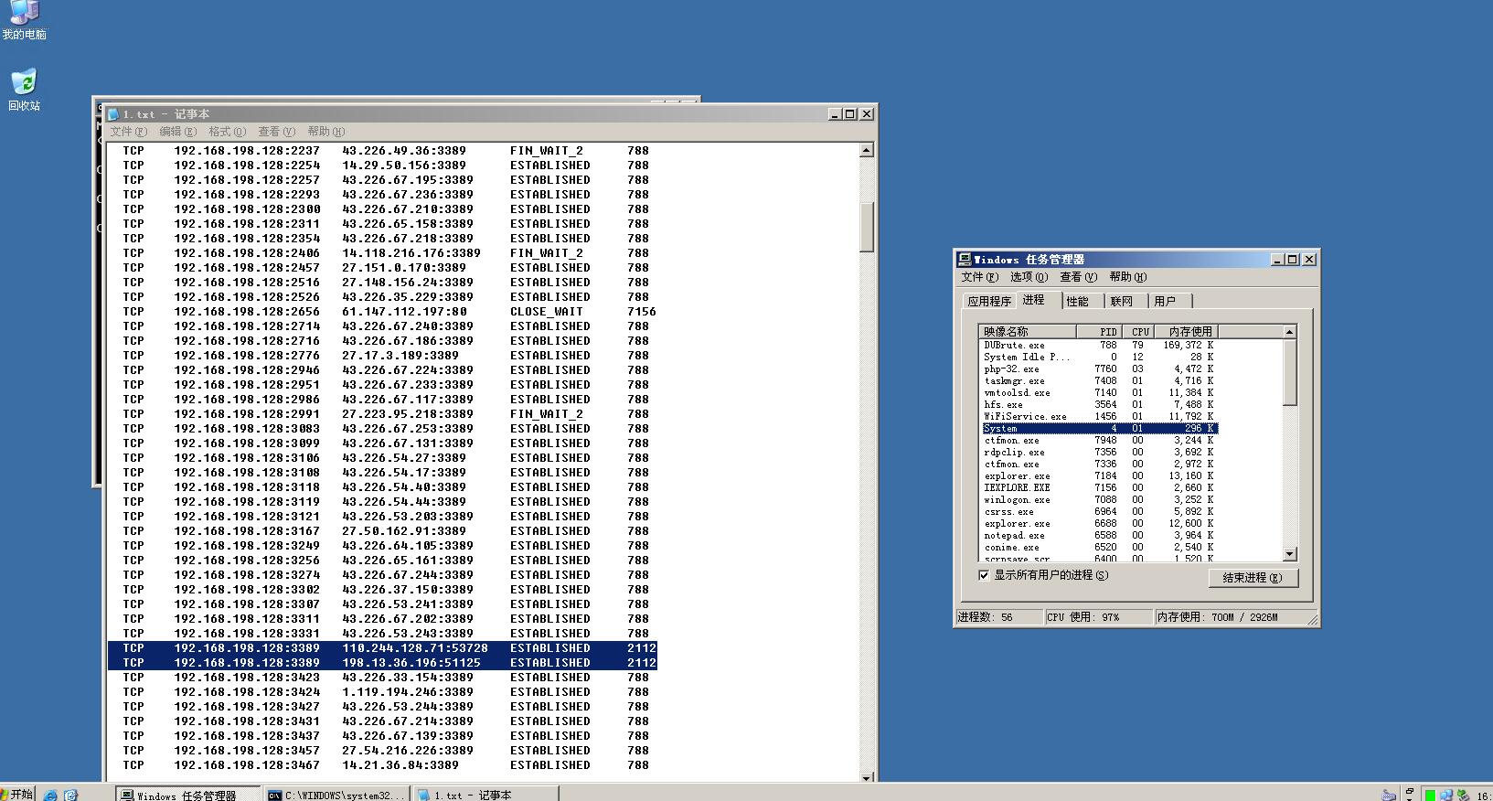
Task: Click the 结束进程 button
Action: [1252, 578]
